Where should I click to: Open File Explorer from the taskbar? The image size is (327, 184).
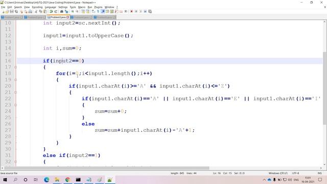tap(57, 179)
